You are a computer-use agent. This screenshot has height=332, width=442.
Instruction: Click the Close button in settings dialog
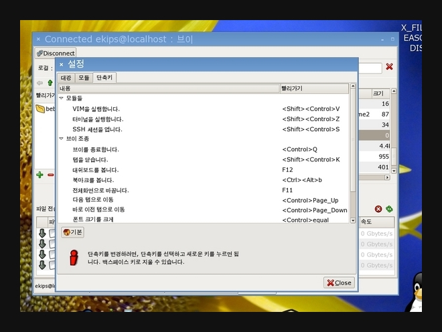(339, 282)
